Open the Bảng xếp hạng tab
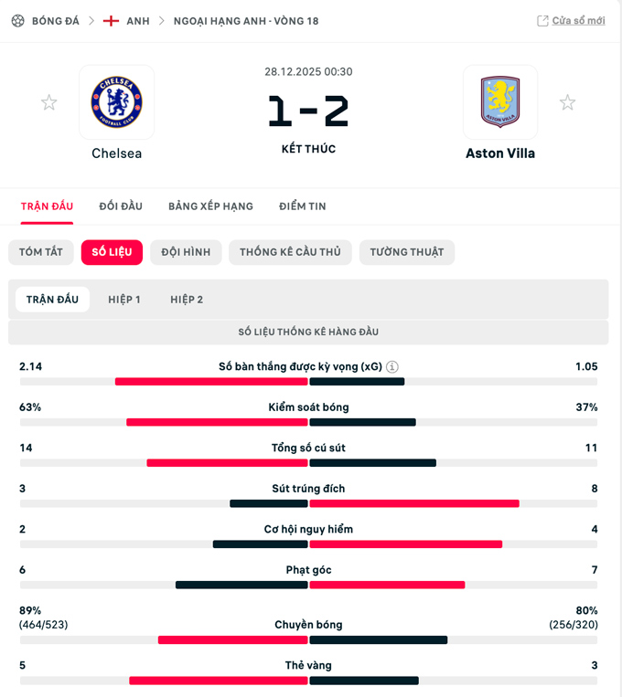This screenshot has width=622, height=697. click(210, 206)
